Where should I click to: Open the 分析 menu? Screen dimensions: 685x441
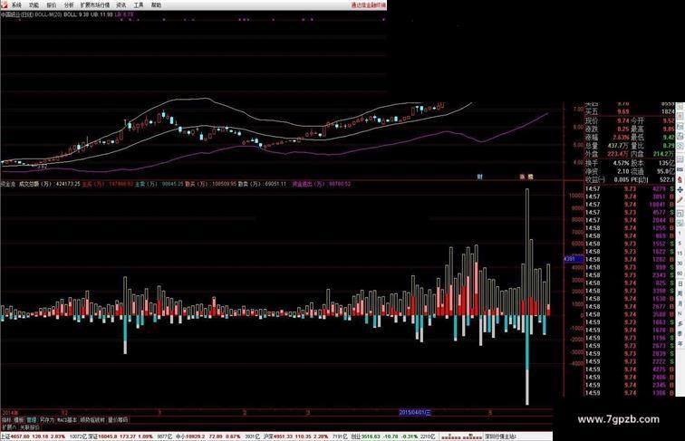tap(69, 5)
